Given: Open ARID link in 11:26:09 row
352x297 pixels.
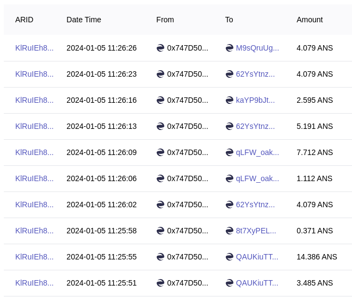Looking at the screenshot, I should click(x=34, y=152).
